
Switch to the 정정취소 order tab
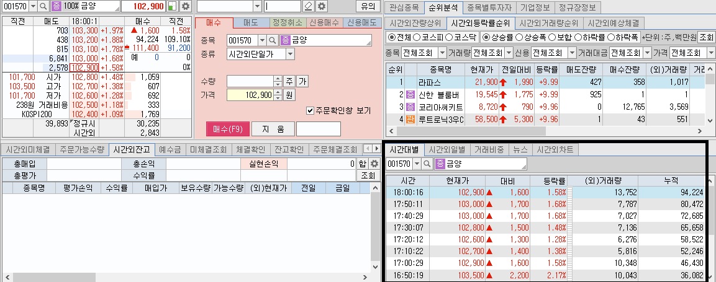pos(286,23)
